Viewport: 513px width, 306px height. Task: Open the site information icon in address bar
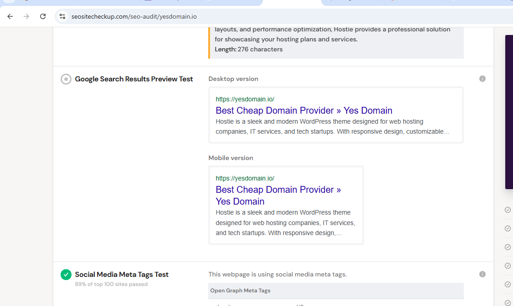click(62, 16)
